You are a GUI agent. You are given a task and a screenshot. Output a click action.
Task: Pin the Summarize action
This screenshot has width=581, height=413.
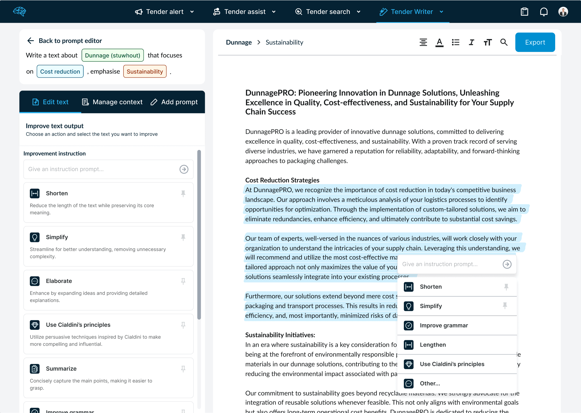pos(183,369)
